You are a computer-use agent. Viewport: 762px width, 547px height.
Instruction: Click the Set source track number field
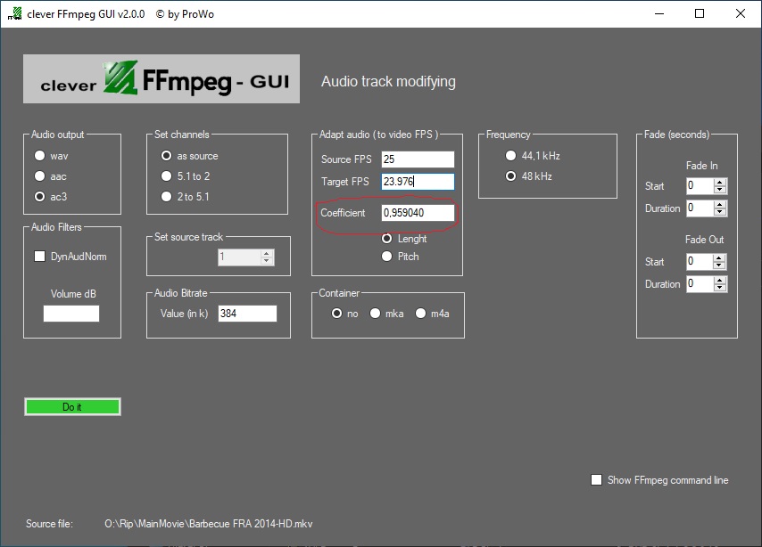(x=239, y=257)
